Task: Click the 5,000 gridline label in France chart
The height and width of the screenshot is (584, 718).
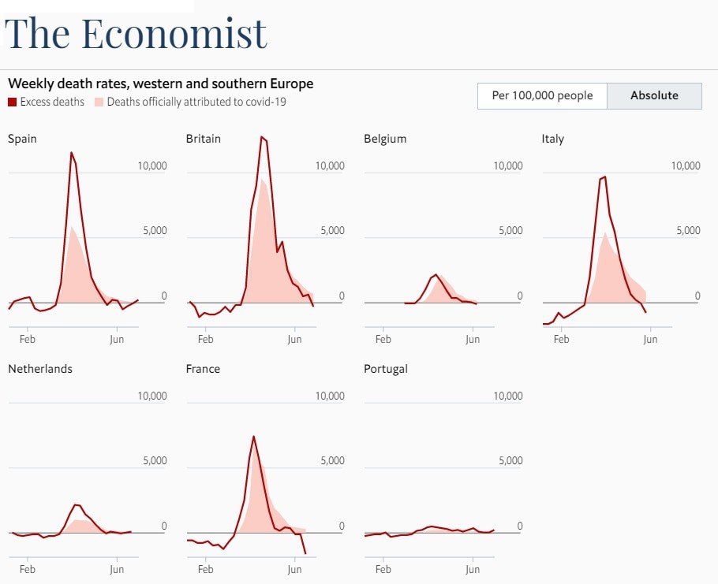Action: click(332, 461)
